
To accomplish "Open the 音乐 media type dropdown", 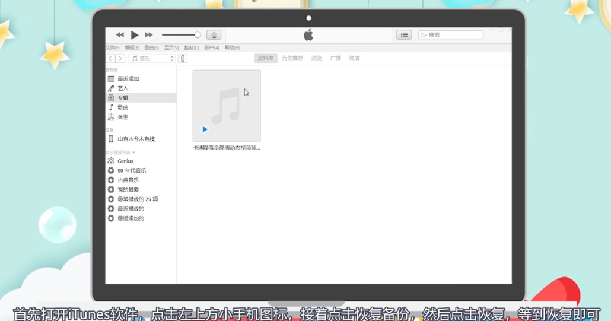I will 152,58.
